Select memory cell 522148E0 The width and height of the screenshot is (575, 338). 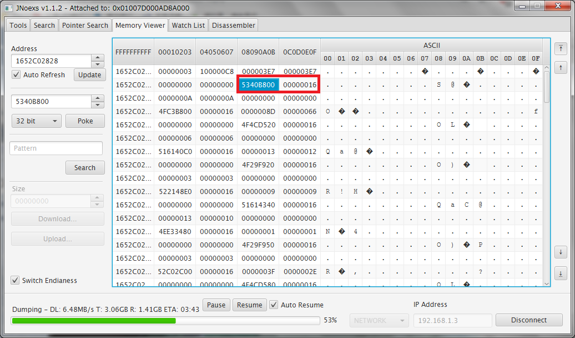pyautogui.click(x=175, y=191)
